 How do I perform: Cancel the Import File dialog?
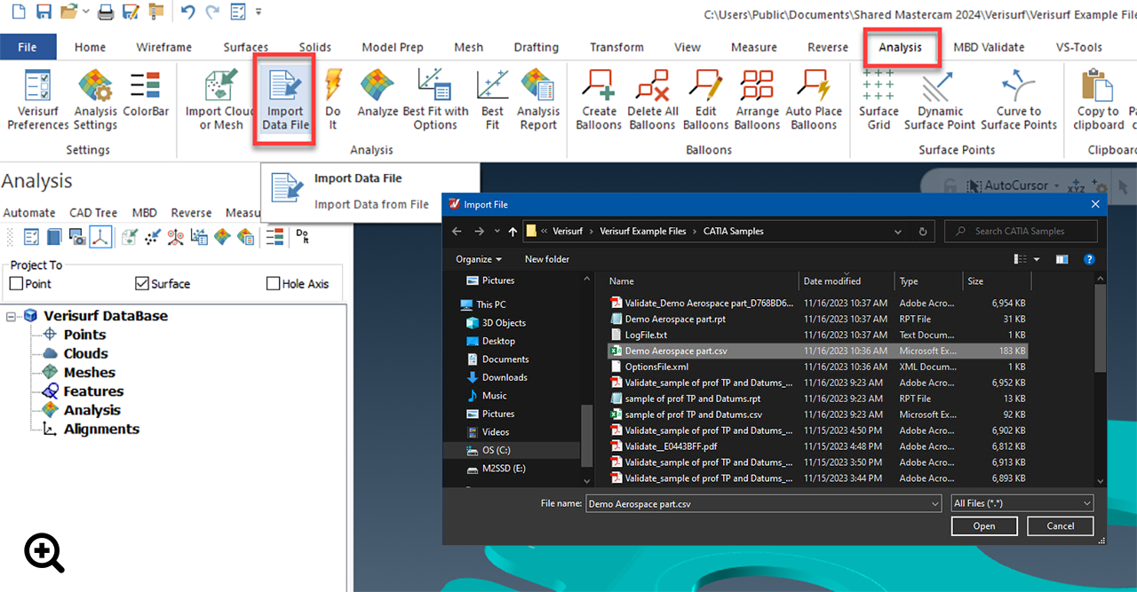[x=1061, y=526]
